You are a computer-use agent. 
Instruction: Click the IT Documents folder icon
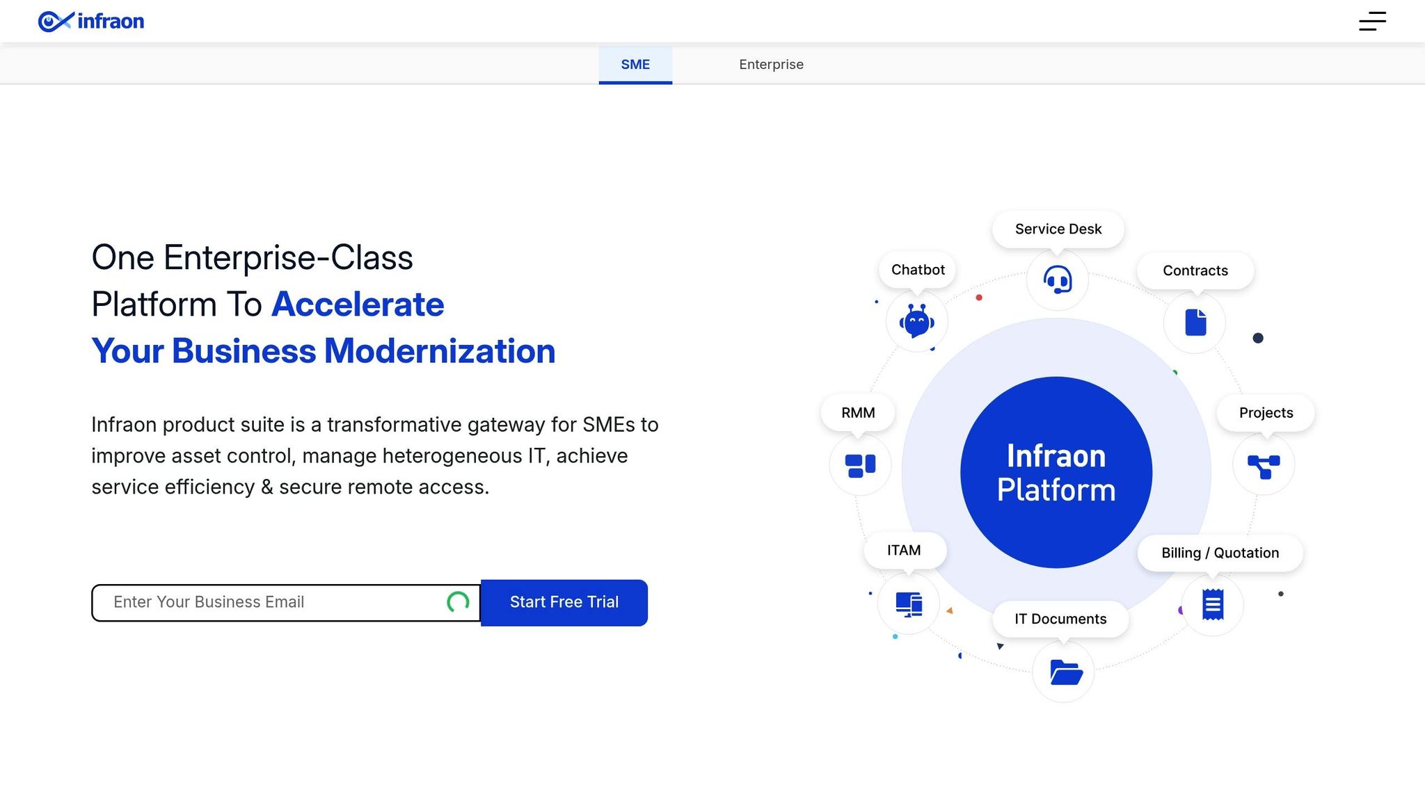(x=1064, y=672)
